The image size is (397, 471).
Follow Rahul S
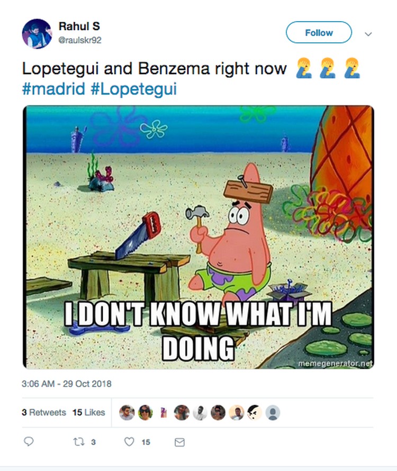tap(319, 33)
